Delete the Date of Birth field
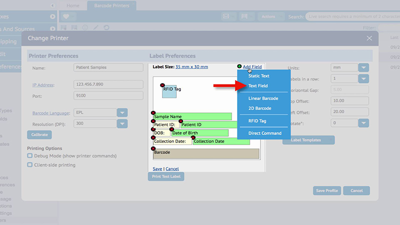The height and width of the screenshot is (225, 400). pyautogui.click(x=171, y=129)
